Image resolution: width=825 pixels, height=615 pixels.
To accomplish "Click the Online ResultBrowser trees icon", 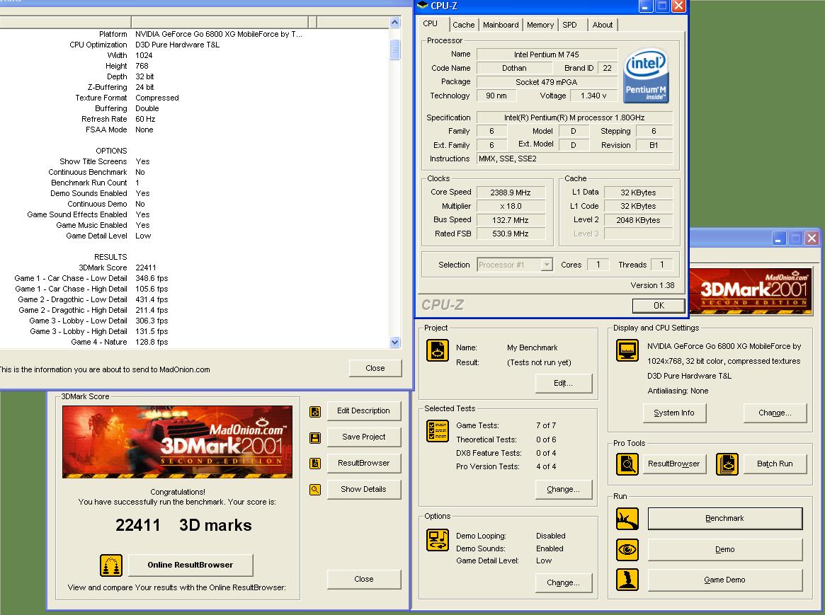I will pyautogui.click(x=111, y=565).
